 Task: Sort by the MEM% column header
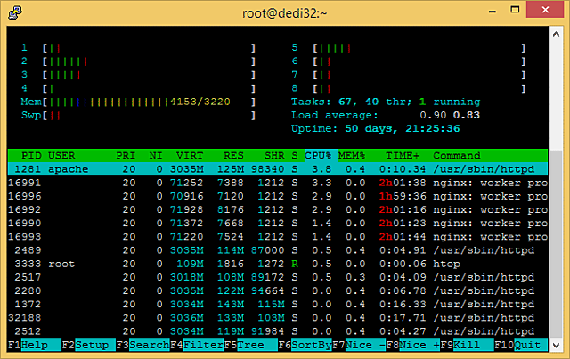click(x=352, y=156)
